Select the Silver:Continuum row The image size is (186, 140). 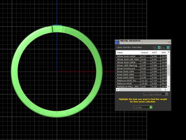coord(141,68)
